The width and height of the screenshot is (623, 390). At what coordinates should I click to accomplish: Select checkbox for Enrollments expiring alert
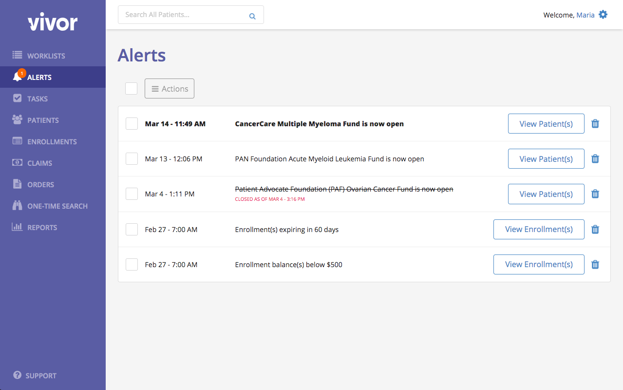click(132, 229)
